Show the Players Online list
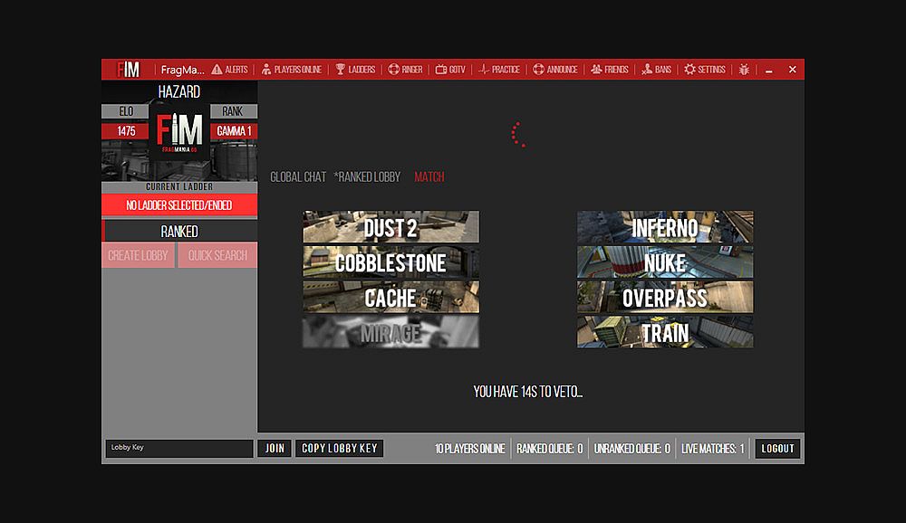The width and height of the screenshot is (906, 523). click(x=292, y=70)
